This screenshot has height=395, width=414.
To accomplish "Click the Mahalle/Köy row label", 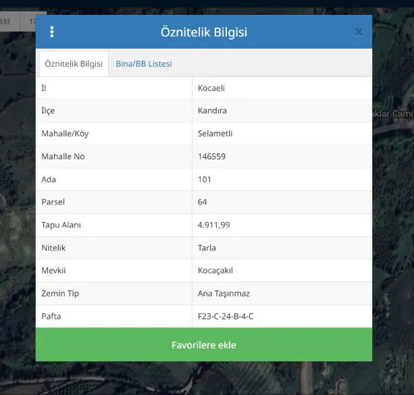I will [x=65, y=134].
